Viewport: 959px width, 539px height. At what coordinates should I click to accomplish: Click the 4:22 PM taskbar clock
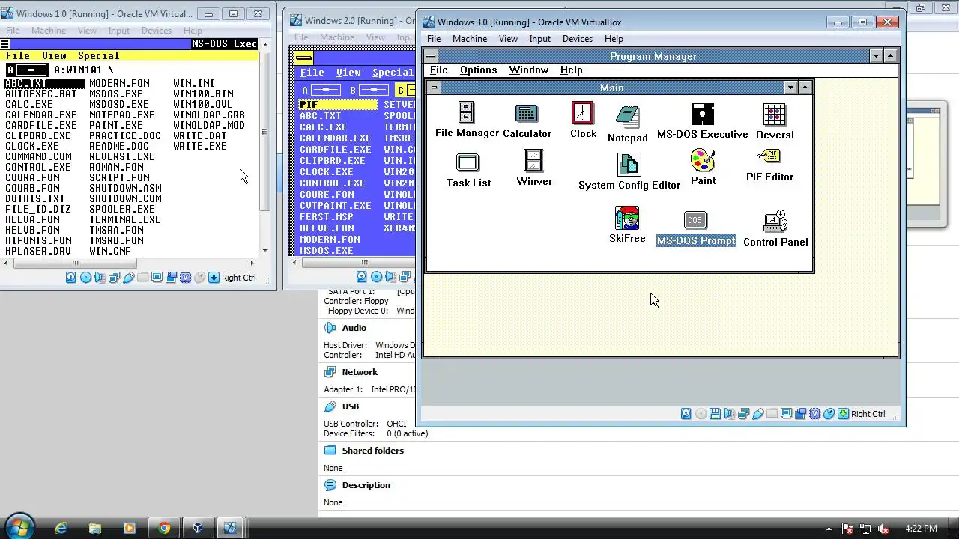(921, 529)
